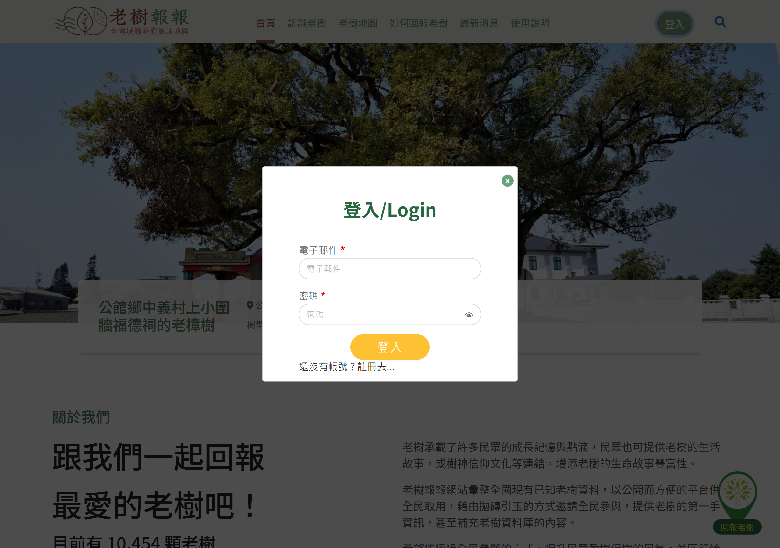
Task: Open the 老樹地圖 menu item
Action: point(358,23)
